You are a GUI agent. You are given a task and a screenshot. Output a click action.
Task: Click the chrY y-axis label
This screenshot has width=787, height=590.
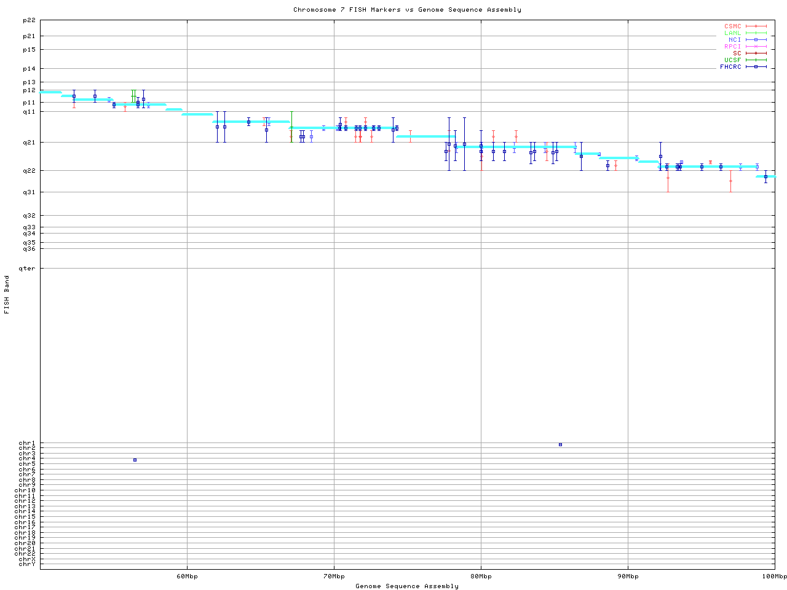(27, 564)
